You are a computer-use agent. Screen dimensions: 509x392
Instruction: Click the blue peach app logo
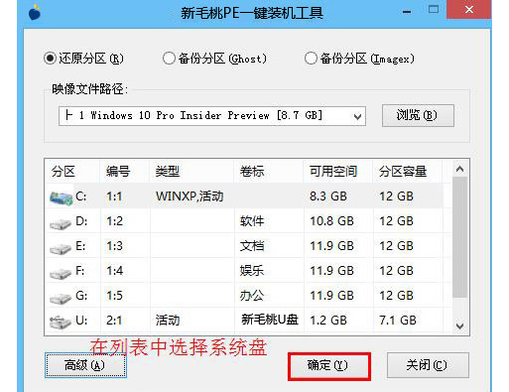click(35, 13)
